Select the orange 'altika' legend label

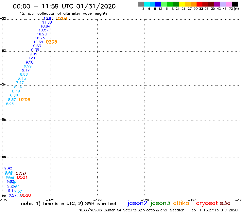point(181,203)
